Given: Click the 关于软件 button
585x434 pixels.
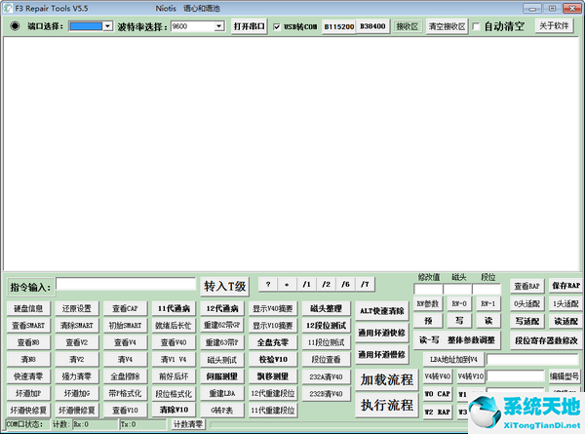Looking at the screenshot, I should coord(555,26).
